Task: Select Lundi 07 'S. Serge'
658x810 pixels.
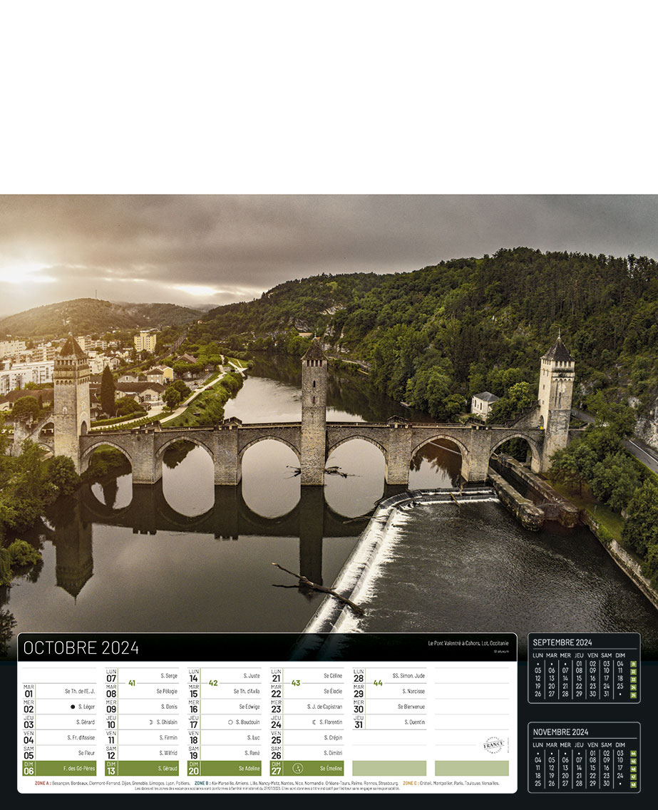Action: 142,676
